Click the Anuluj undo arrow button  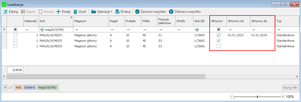[46, 12]
